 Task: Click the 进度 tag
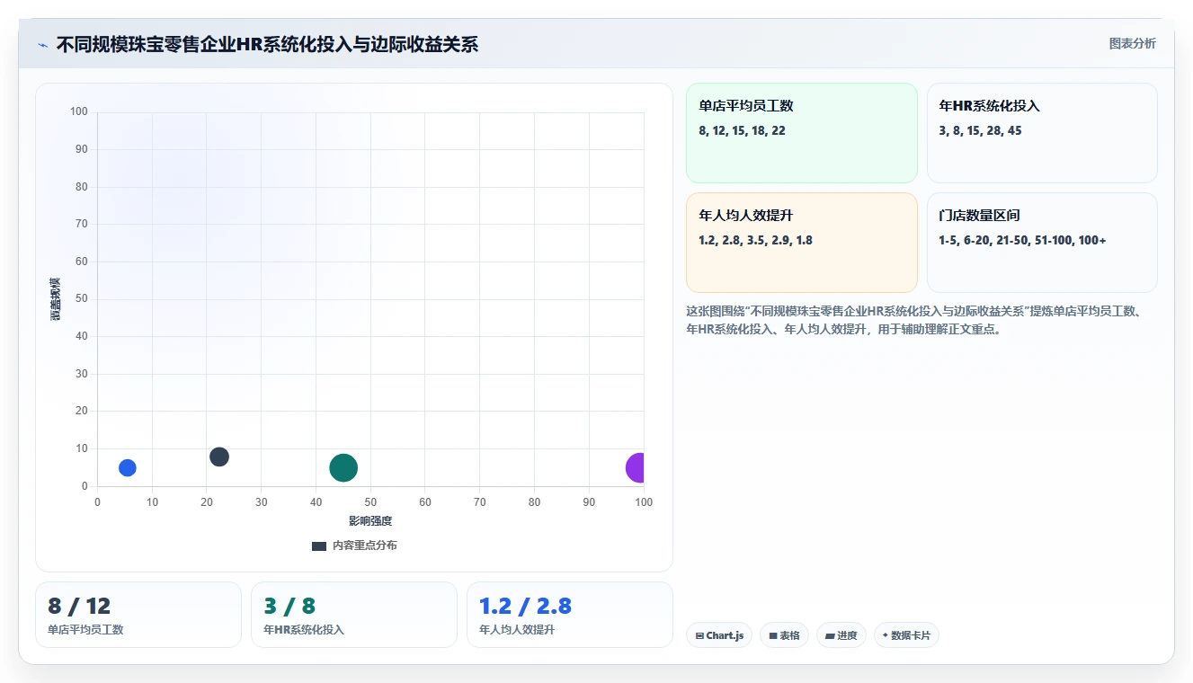[x=841, y=635]
